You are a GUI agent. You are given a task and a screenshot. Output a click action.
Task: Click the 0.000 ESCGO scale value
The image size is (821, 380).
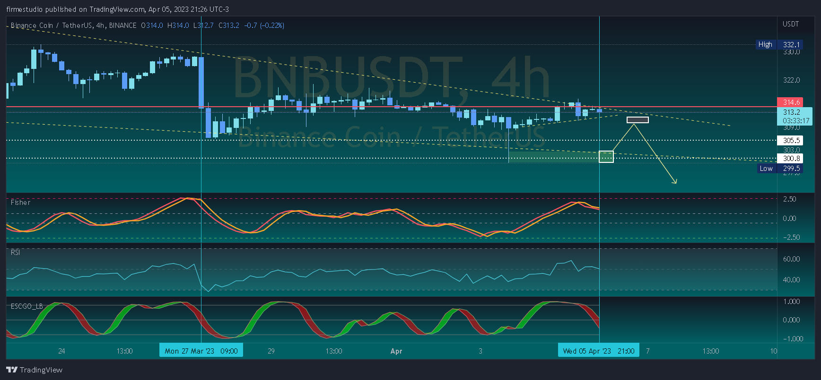tap(791, 320)
